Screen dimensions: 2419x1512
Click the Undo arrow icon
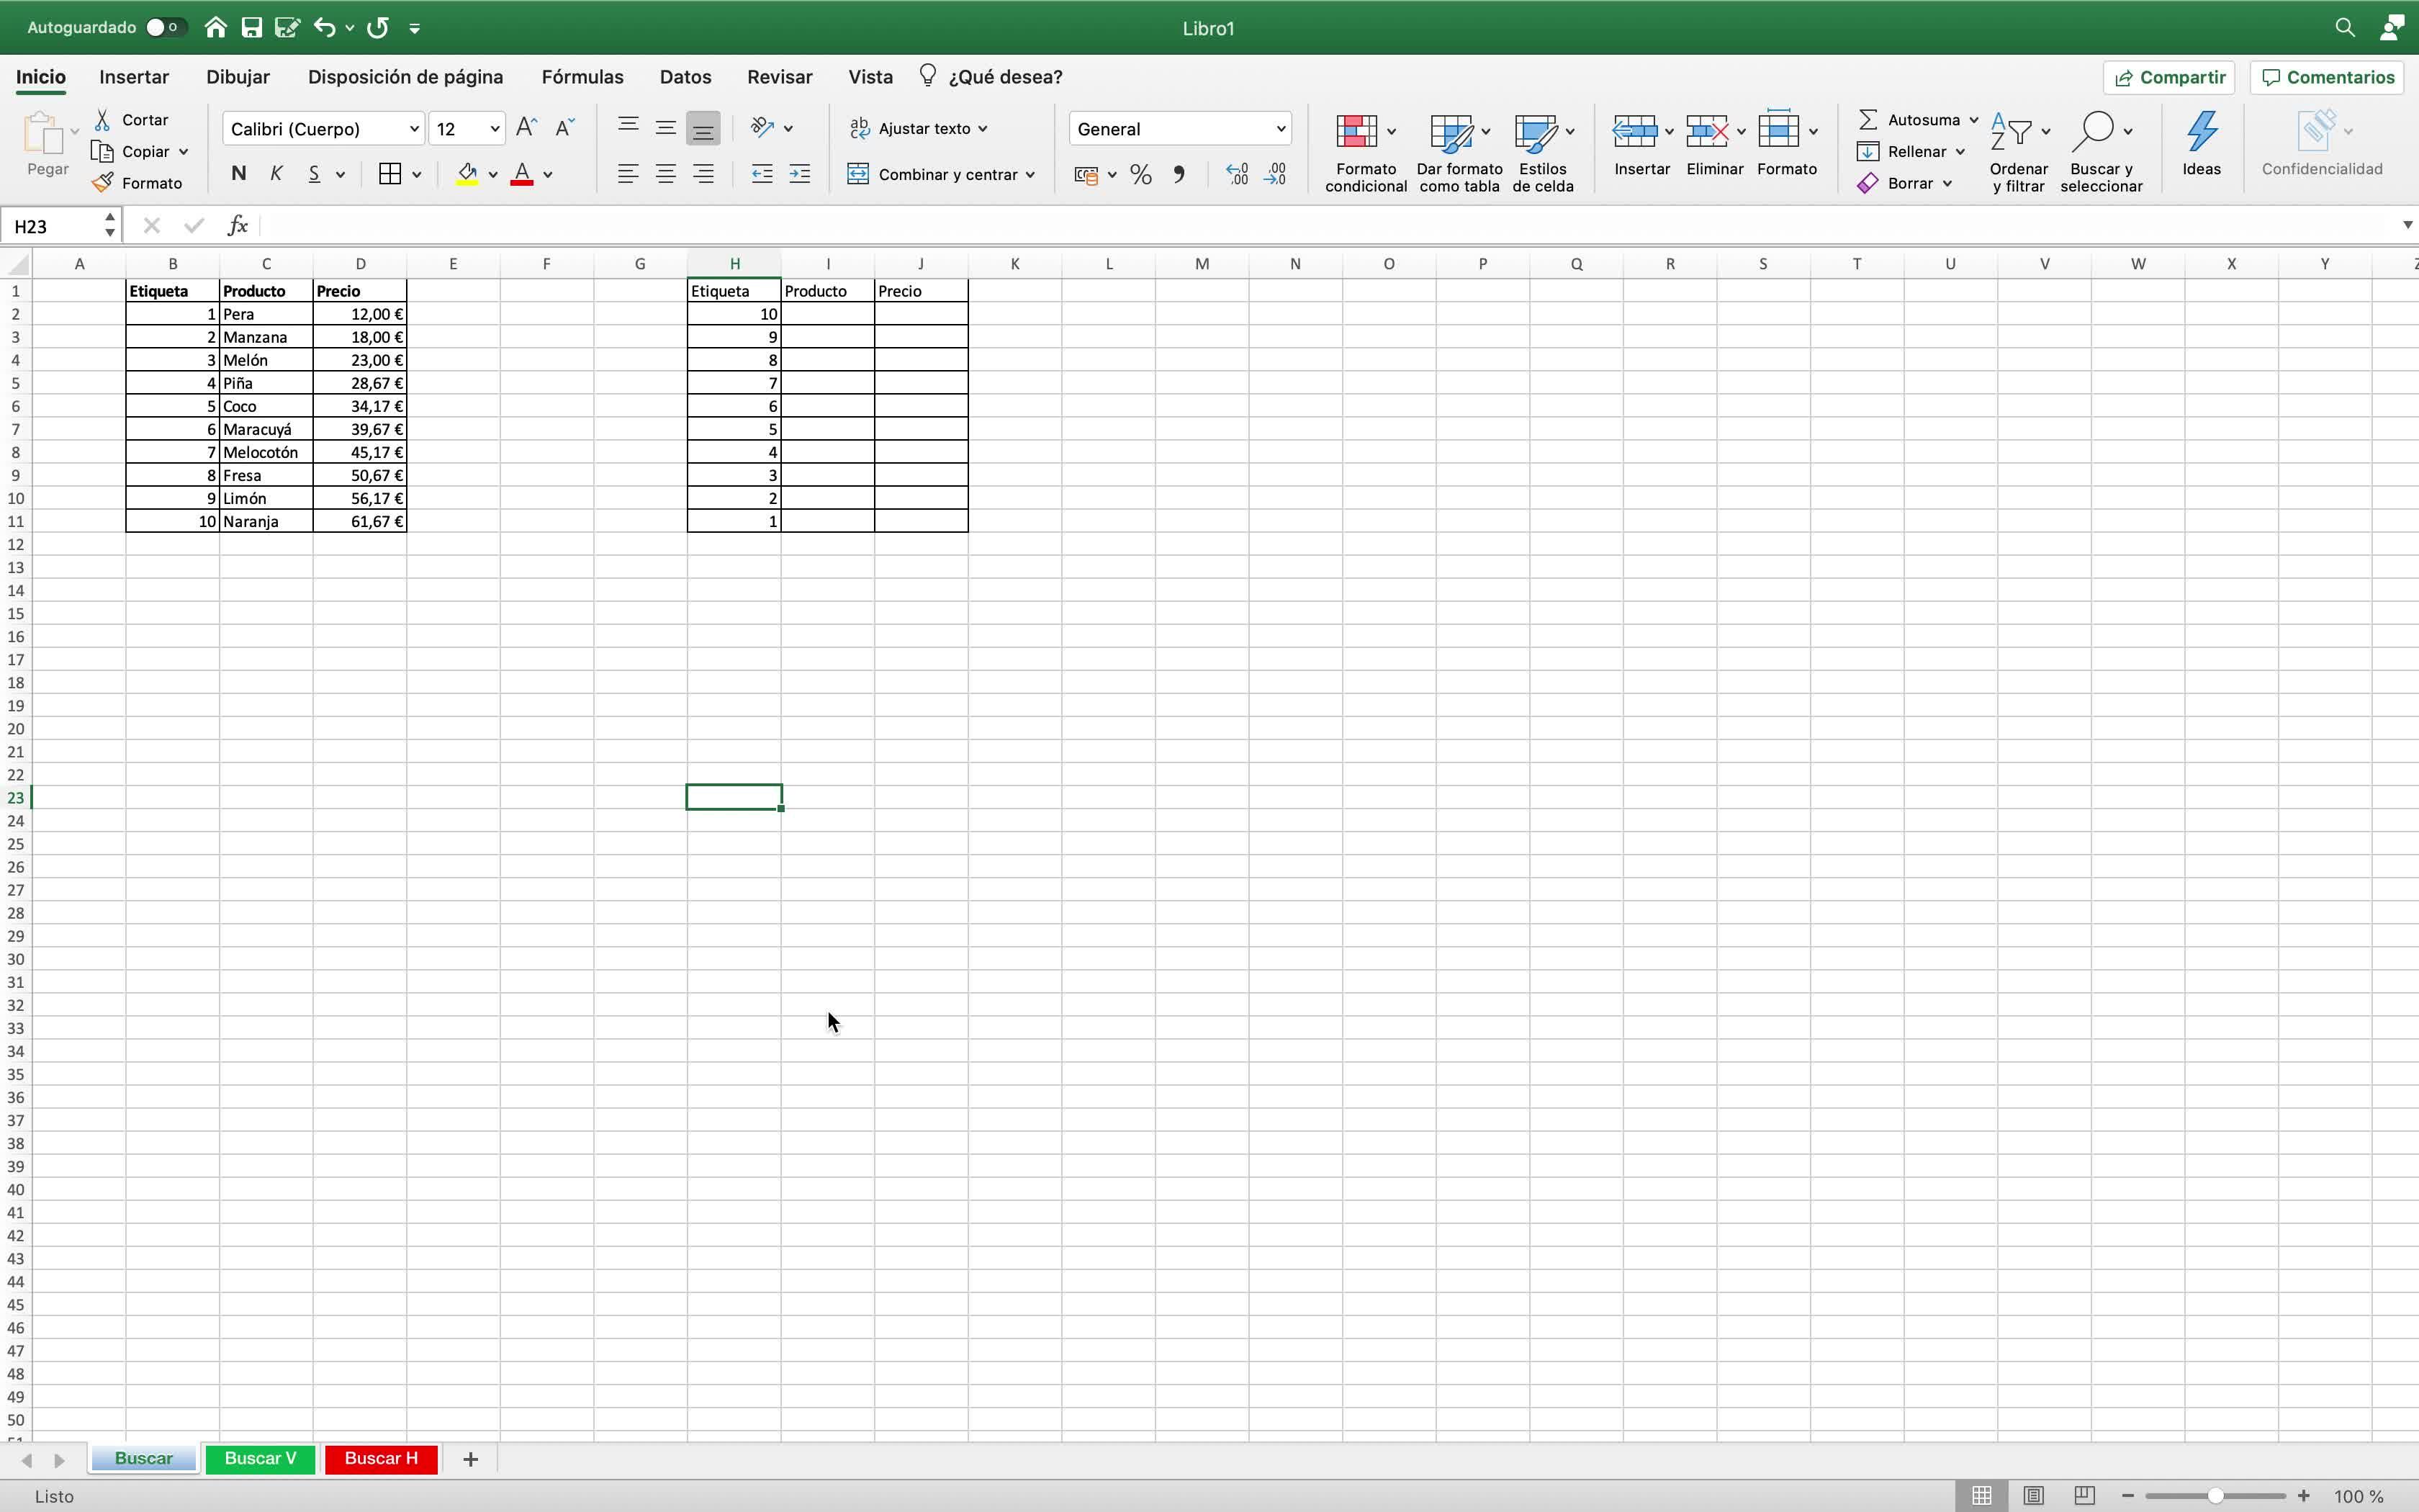(324, 27)
